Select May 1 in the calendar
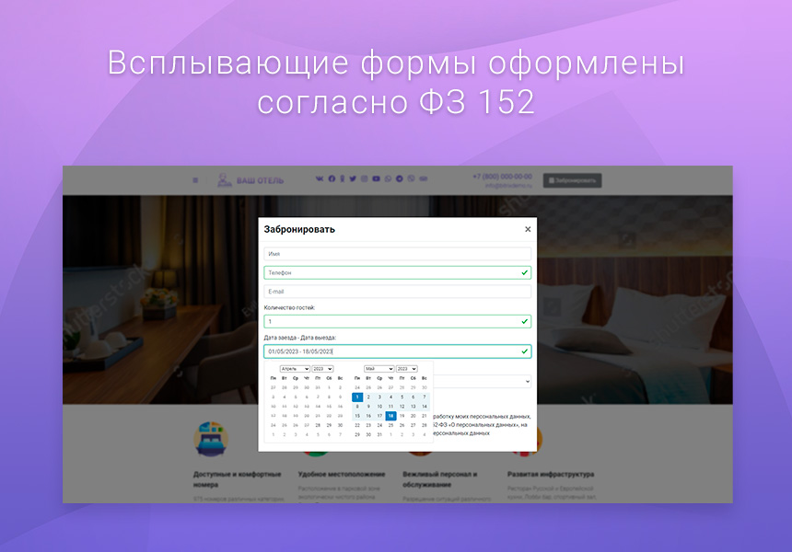Viewport: 792px width, 552px height. pos(357,397)
